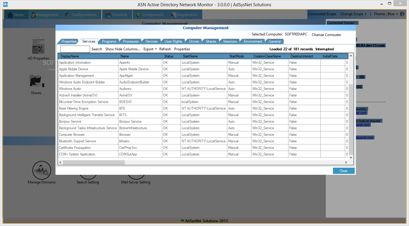The width and height of the screenshot is (409, 226).
Task: Switch to the Drives tab
Action: coord(194,41)
